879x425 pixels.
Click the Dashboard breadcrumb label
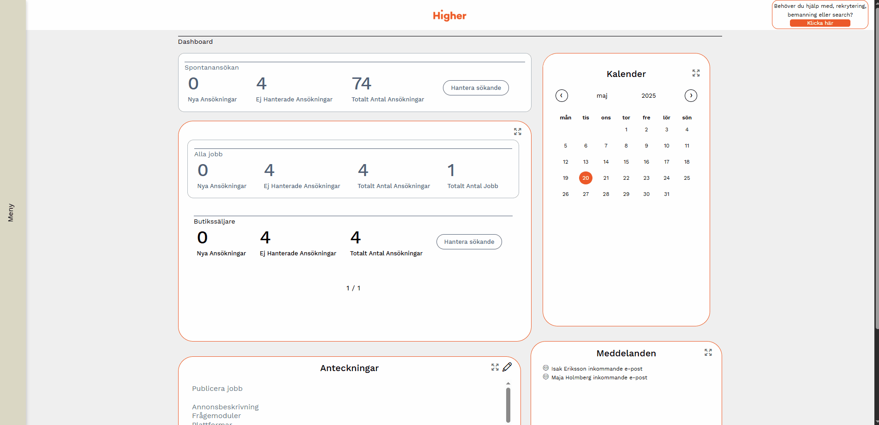click(x=195, y=41)
